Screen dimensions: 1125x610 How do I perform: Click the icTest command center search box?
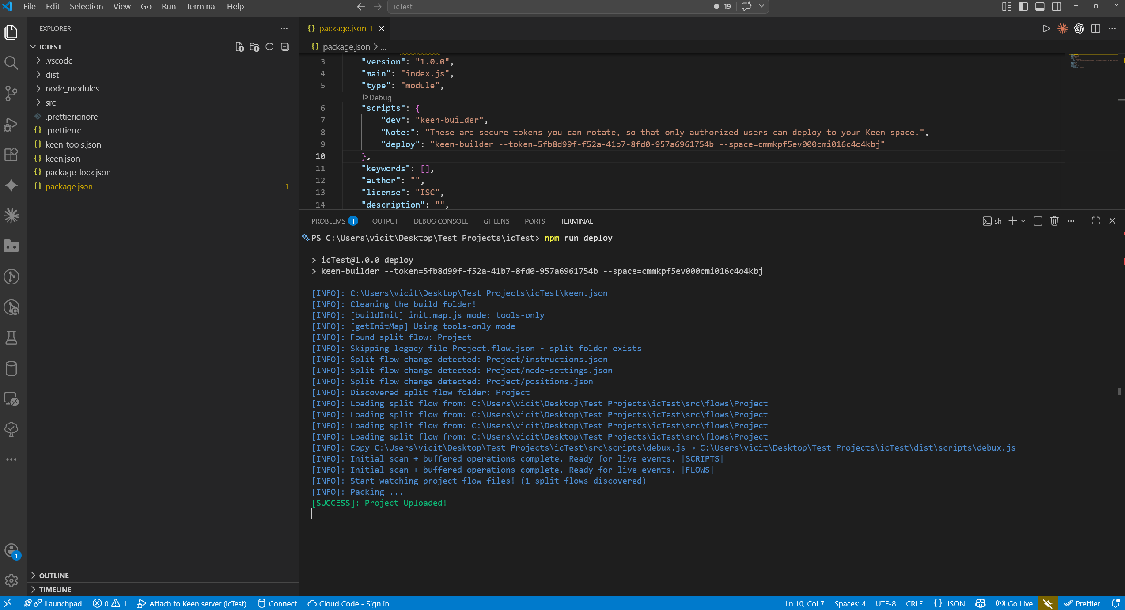pos(548,6)
